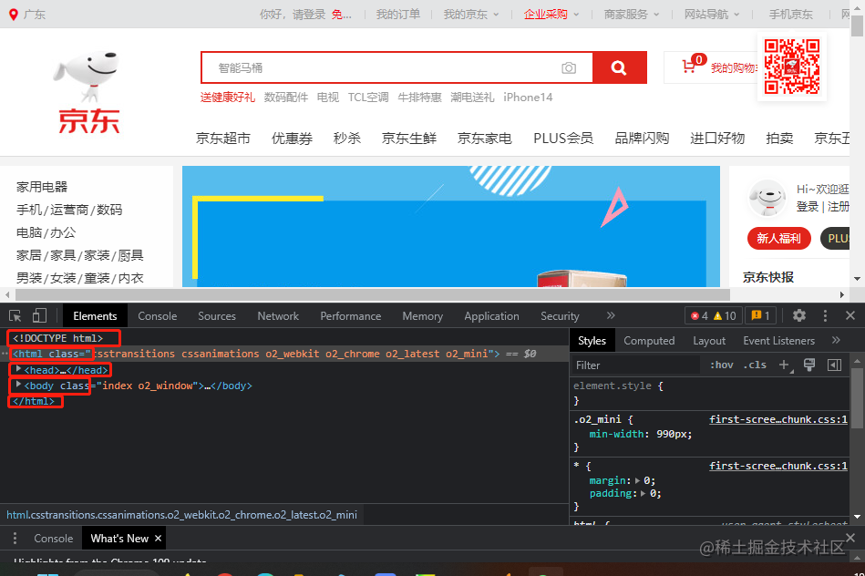Click the 手机京东 link

(791, 15)
